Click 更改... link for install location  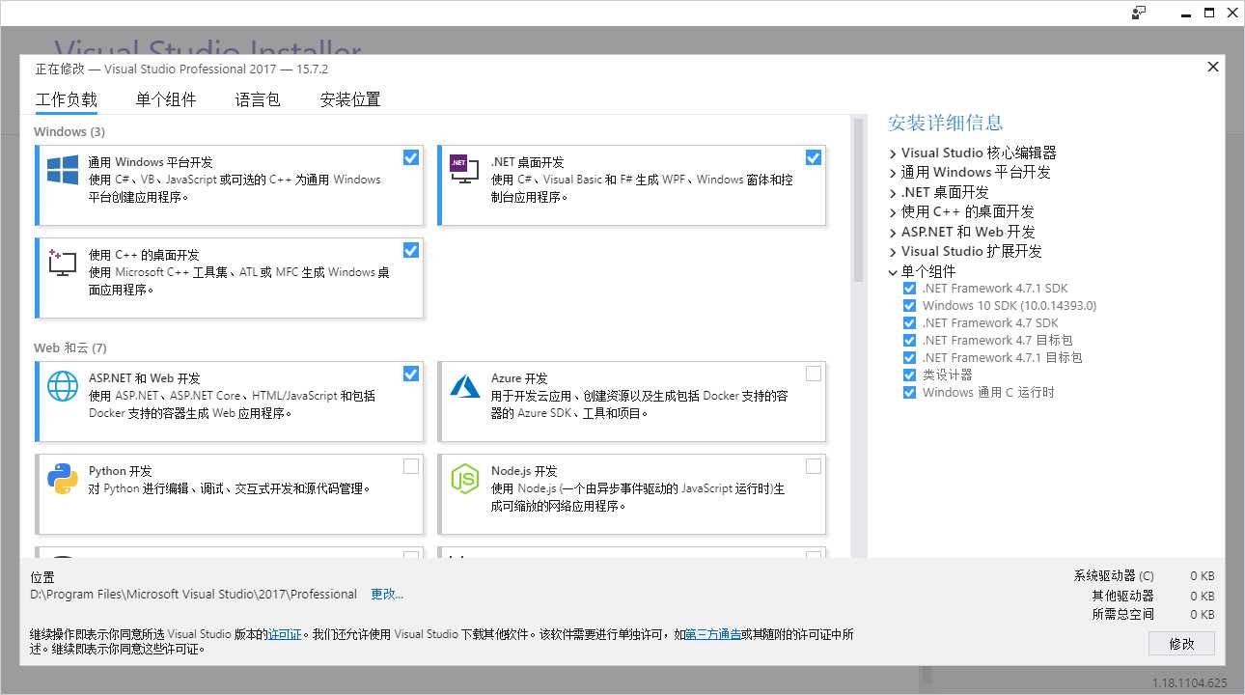point(387,595)
